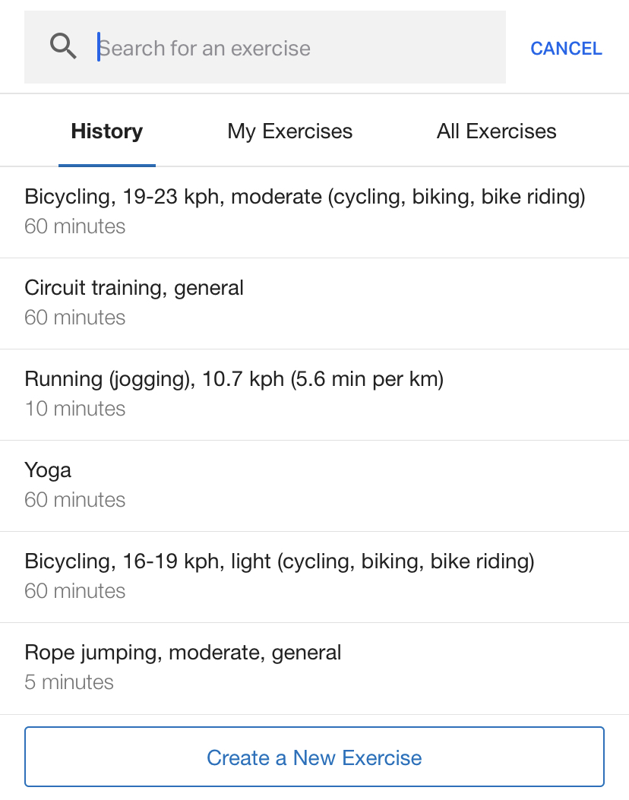Click '60 minutes' under Bicycling 19-23 kph

74,226
